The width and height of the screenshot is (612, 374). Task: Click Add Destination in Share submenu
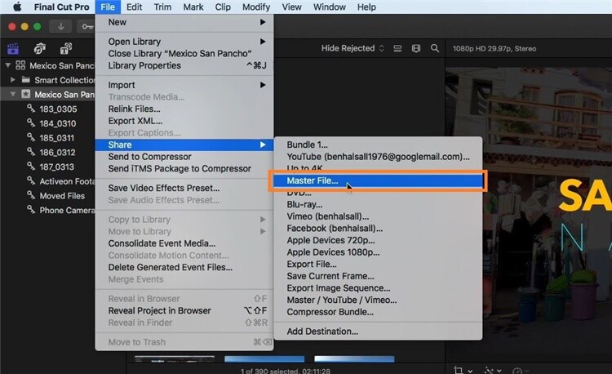(x=378, y=332)
